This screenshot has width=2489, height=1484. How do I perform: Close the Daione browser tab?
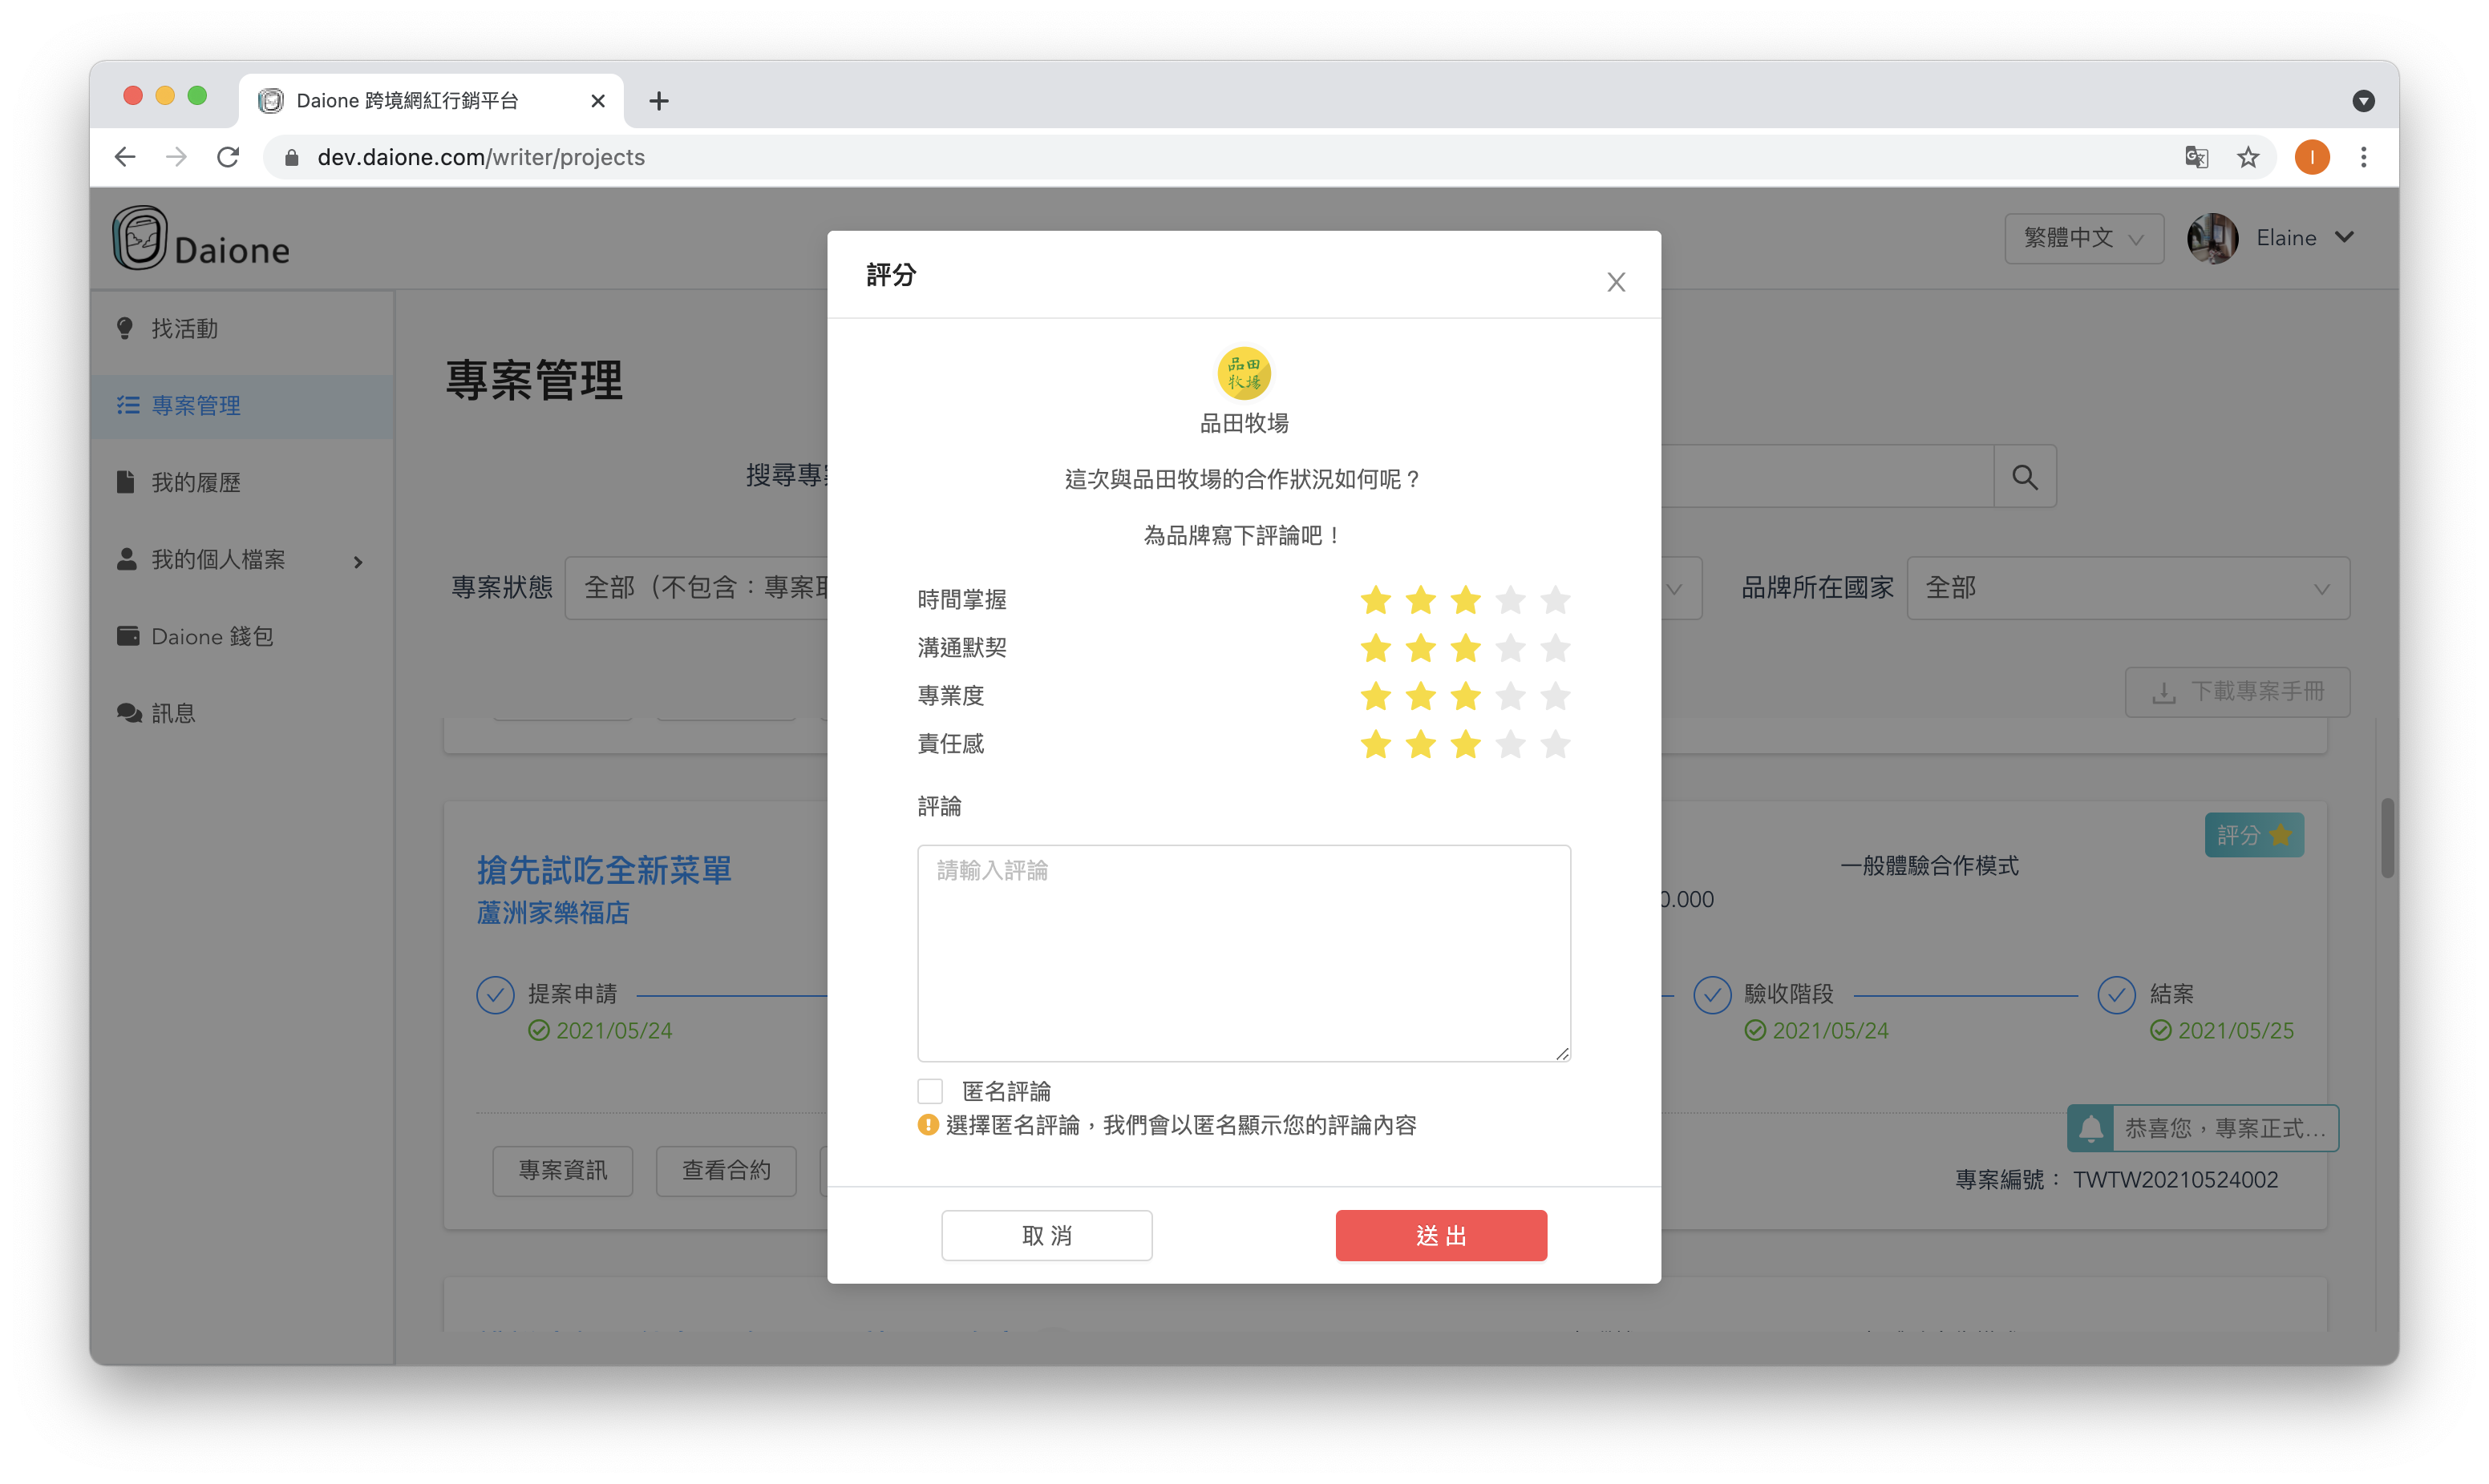[x=598, y=101]
